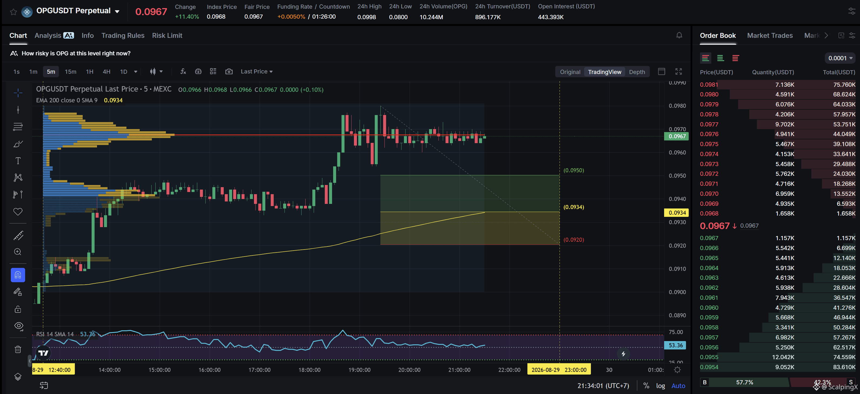Toggle the chart panel layout icon

coord(661,71)
